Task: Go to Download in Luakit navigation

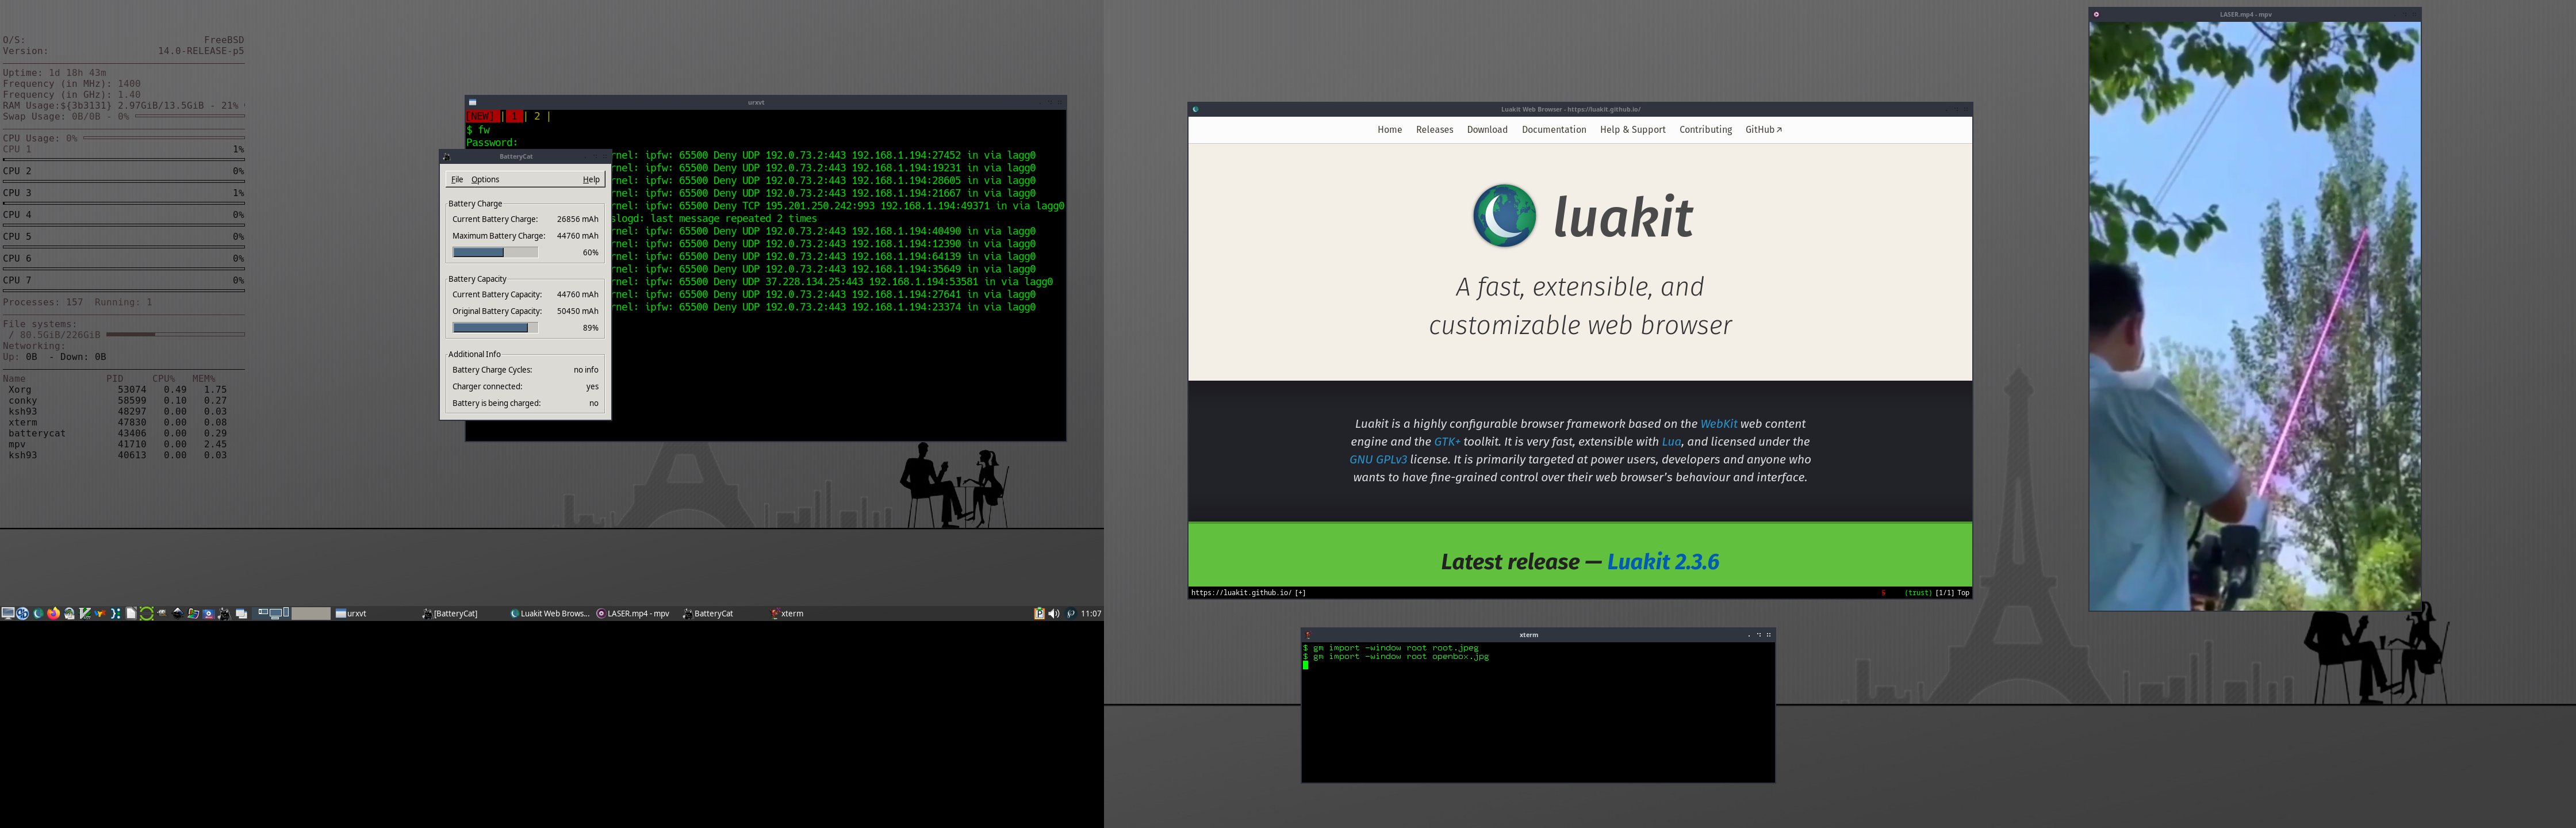Action: tap(1487, 130)
